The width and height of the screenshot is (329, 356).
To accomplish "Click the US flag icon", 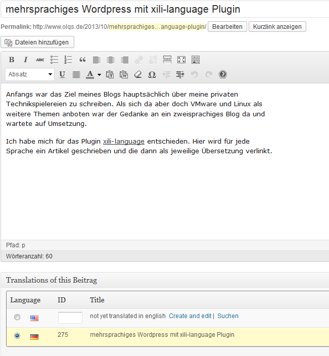I will 34,318.
